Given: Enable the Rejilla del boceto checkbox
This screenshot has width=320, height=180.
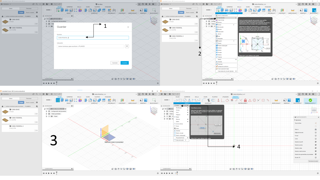Looking at the screenshot, I should click(x=316, y=132).
